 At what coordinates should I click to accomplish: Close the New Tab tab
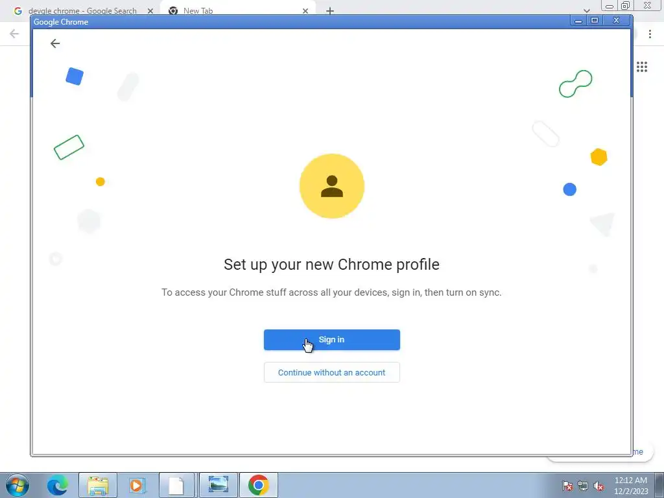coord(305,11)
